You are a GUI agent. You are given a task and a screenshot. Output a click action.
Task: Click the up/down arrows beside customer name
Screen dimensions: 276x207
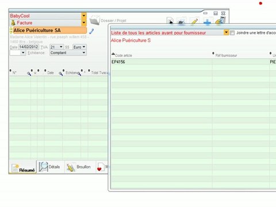[x=11, y=30]
